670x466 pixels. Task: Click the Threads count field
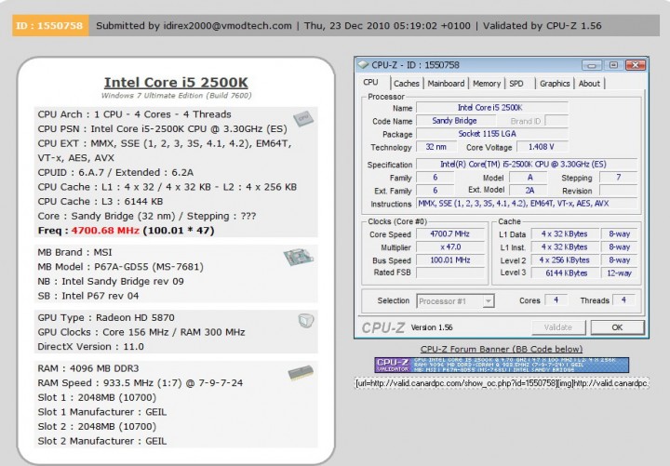pyautogui.click(x=623, y=300)
